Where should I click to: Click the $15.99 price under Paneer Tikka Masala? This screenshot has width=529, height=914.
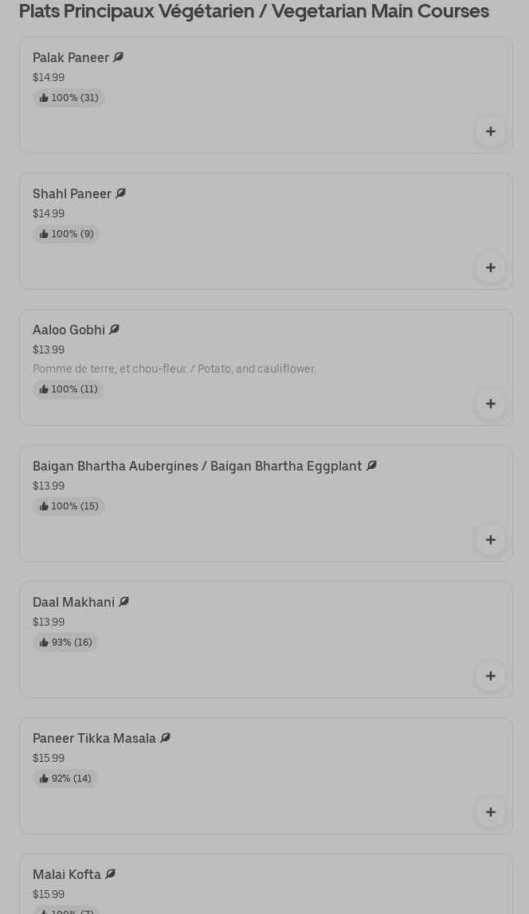[49, 758]
